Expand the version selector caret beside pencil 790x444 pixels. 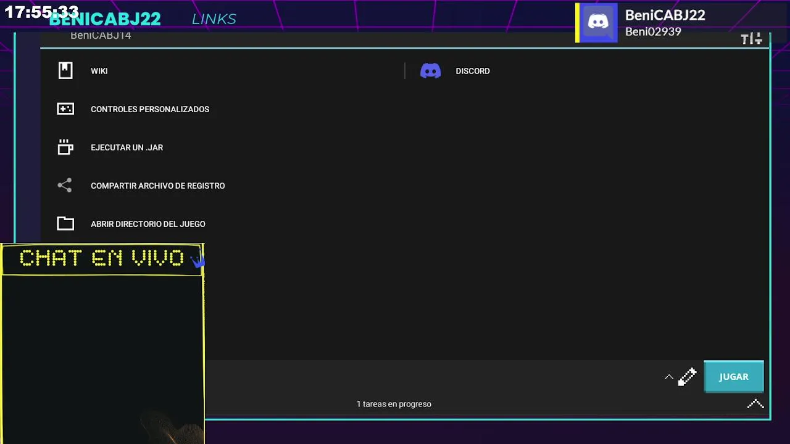click(669, 377)
